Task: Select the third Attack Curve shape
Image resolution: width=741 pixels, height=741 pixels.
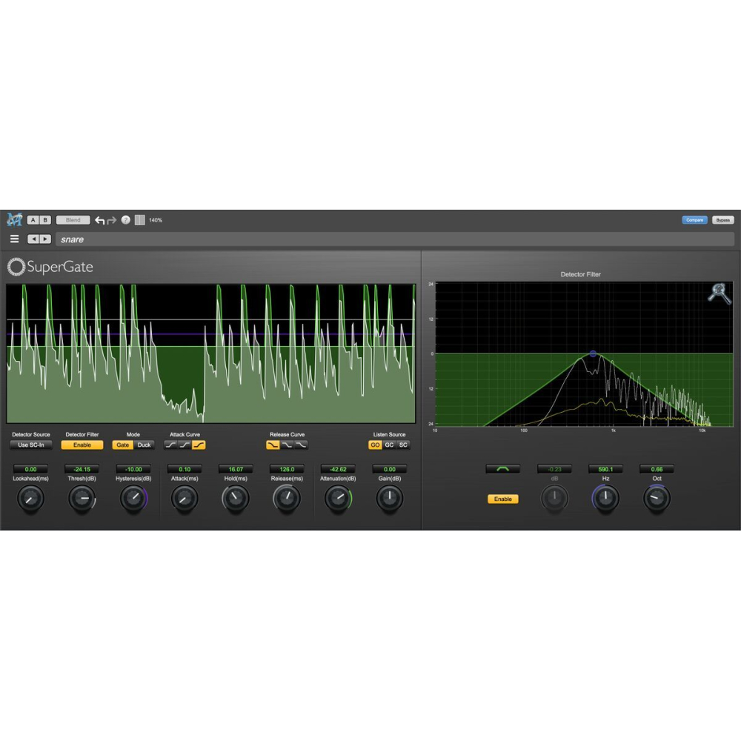Action: point(199,445)
